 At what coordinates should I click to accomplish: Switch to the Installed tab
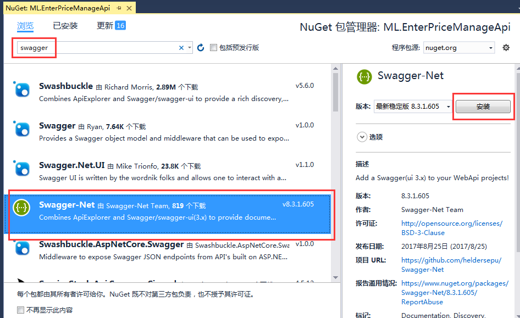tap(65, 25)
